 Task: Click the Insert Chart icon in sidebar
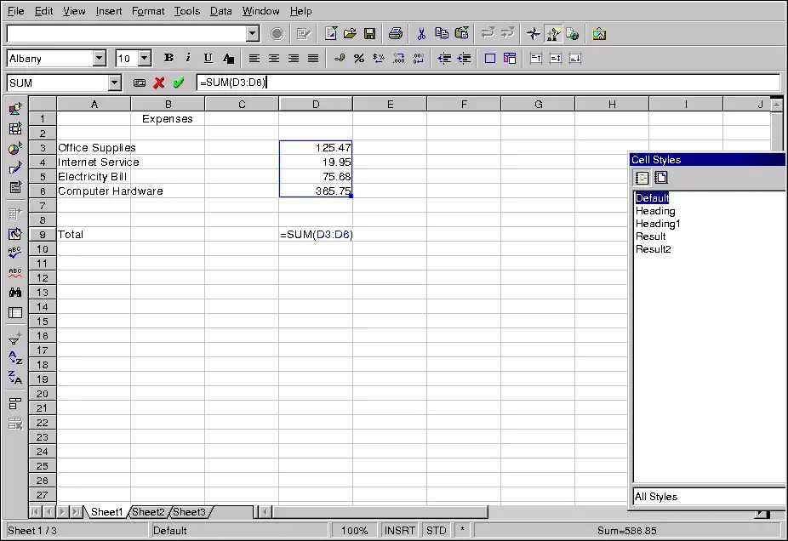click(15, 149)
